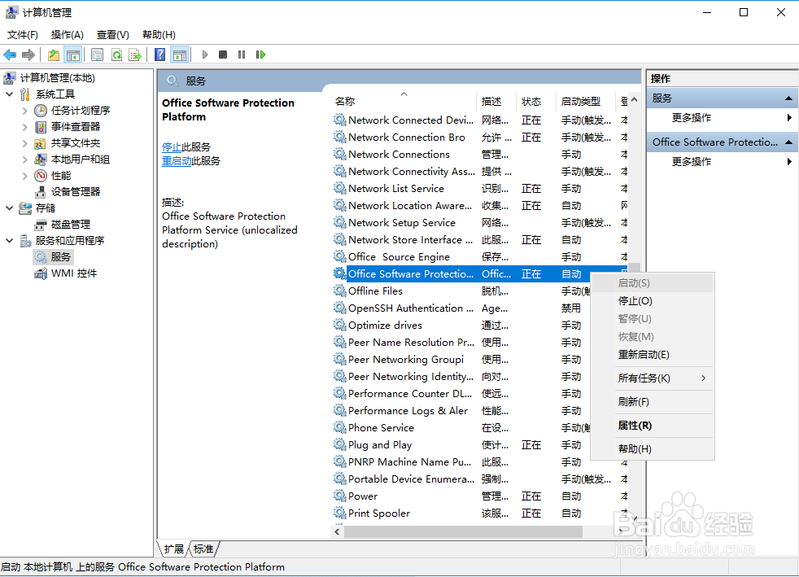This screenshot has width=799, height=577.
Task: Expand the 事件查看器 node arrow
Action: (x=24, y=126)
